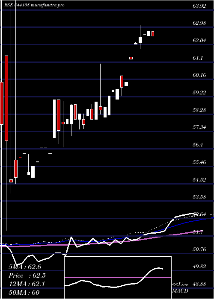Click the 54.52 price axis label
214x299 pixels.
tap(199, 179)
